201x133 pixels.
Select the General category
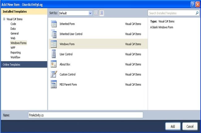pos(15,34)
